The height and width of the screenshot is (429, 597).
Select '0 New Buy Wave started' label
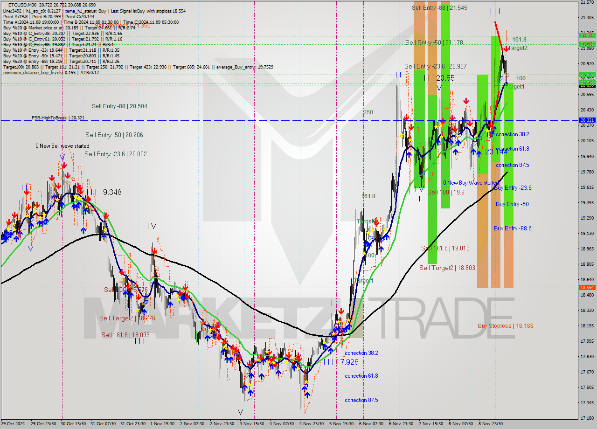point(471,183)
